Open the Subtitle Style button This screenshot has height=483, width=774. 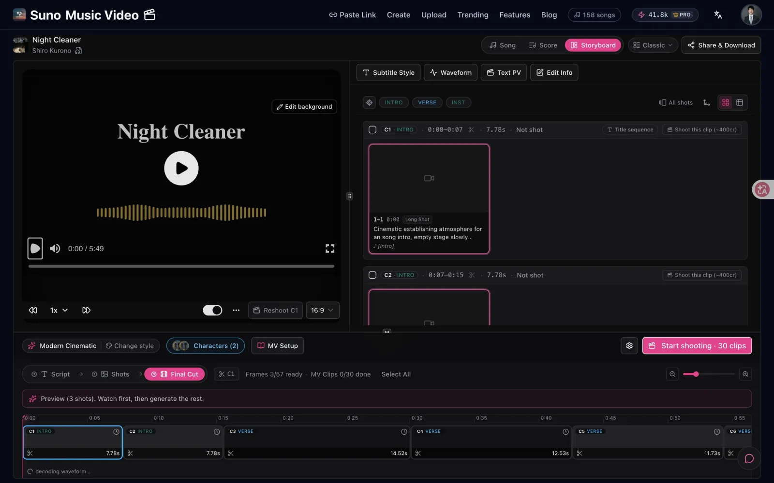(388, 72)
